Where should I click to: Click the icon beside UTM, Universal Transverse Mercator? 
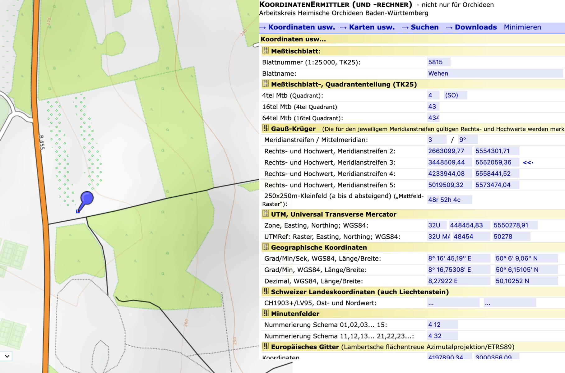point(265,214)
